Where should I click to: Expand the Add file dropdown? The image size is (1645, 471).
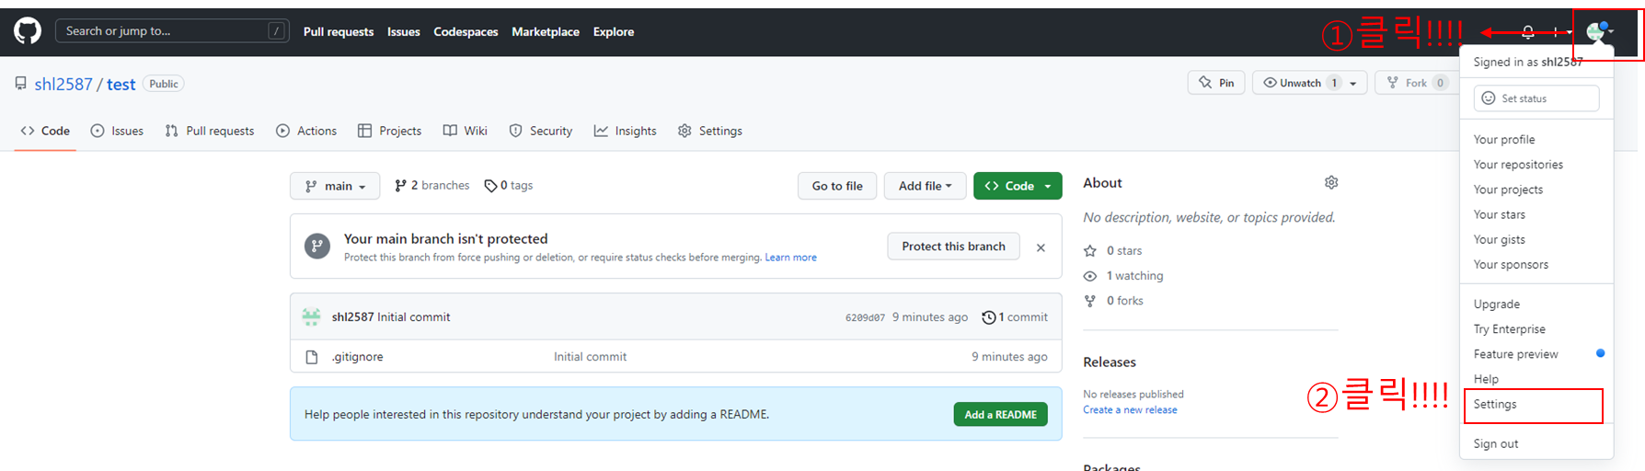925,186
